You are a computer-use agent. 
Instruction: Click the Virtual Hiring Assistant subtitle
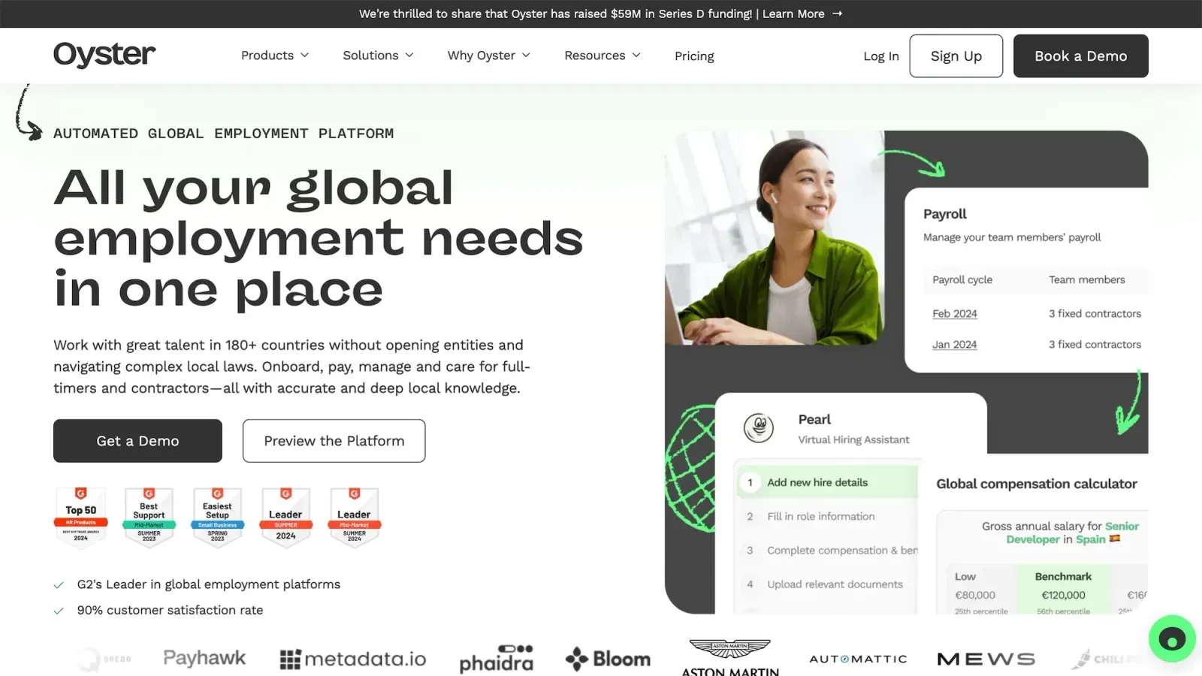[853, 440]
